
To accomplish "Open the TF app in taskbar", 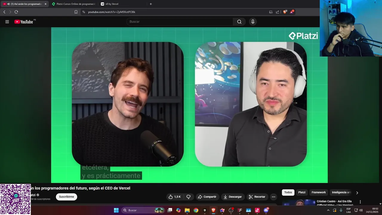I will pyautogui.click(x=240, y=210).
